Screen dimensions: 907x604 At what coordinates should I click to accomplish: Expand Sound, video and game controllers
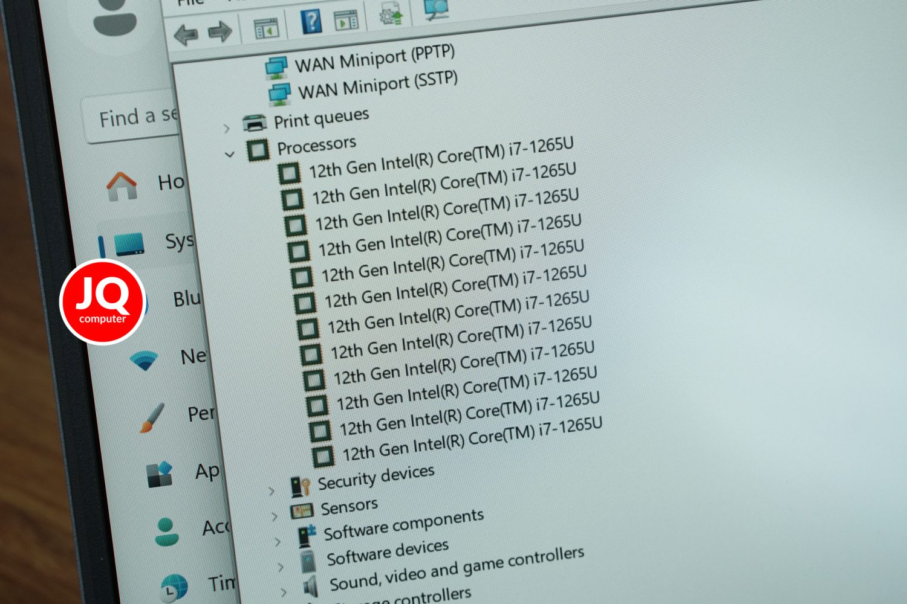[x=284, y=593]
